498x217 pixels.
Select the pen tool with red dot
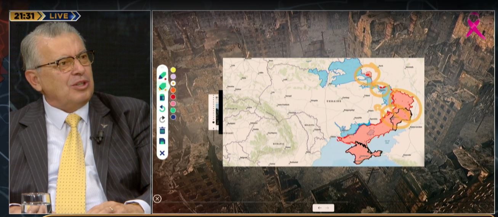coord(162,75)
